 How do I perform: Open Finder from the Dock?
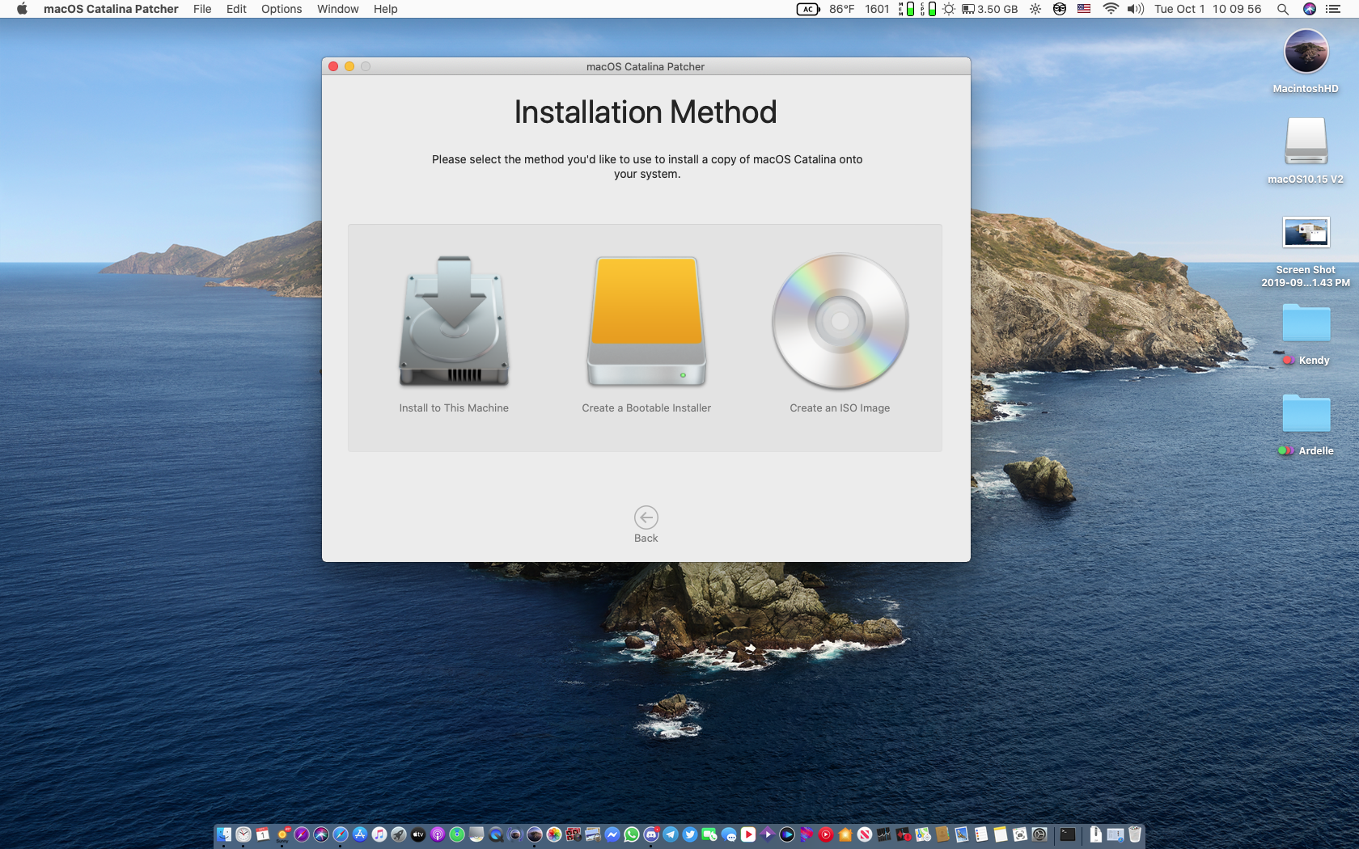[223, 834]
